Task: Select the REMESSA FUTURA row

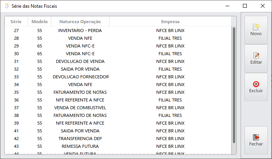Action: click(79, 146)
